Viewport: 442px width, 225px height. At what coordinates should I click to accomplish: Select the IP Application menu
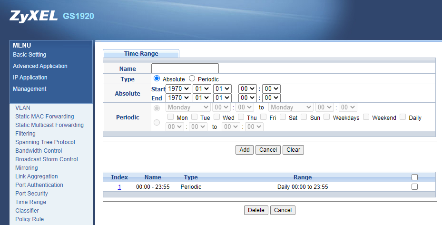pos(30,78)
